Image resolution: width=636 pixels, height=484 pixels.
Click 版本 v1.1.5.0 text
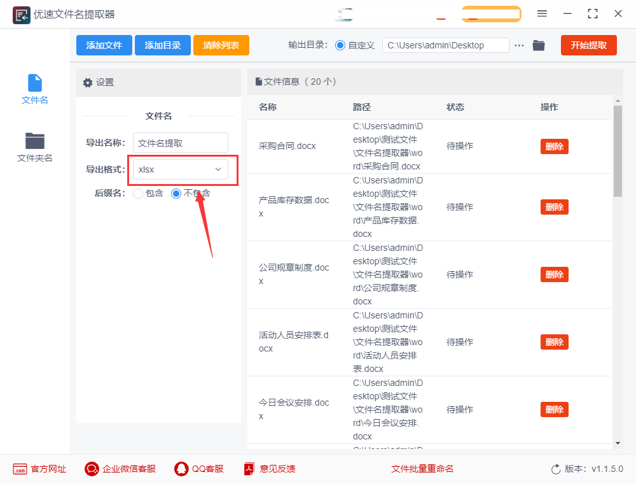[x=594, y=469]
